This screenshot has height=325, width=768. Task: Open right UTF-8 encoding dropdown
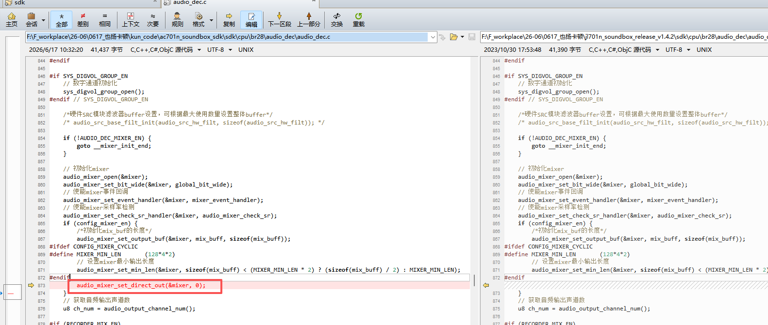[x=688, y=50]
